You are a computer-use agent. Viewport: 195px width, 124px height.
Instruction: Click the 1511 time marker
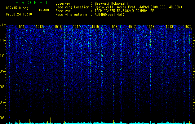(x=21, y=27)
